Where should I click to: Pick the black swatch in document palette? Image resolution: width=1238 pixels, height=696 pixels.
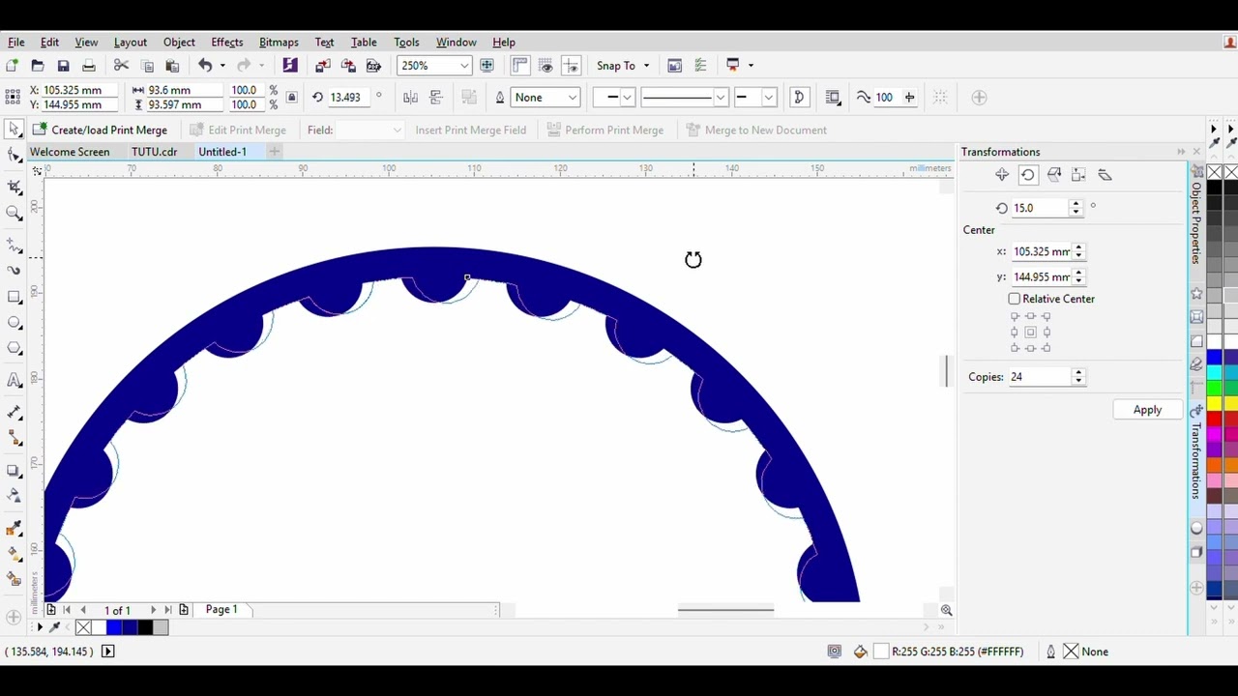pyautogui.click(x=145, y=628)
